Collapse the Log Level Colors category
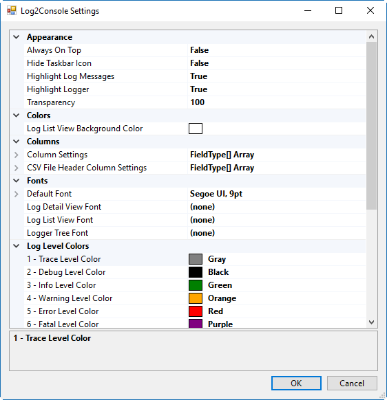 click(x=17, y=246)
